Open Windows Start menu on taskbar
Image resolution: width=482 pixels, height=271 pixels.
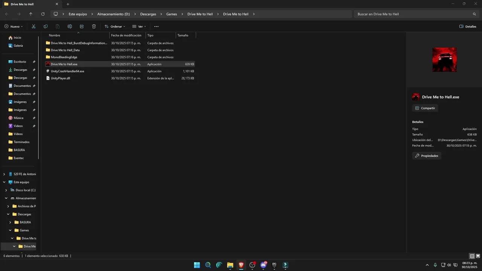click(x=197, y=265)
